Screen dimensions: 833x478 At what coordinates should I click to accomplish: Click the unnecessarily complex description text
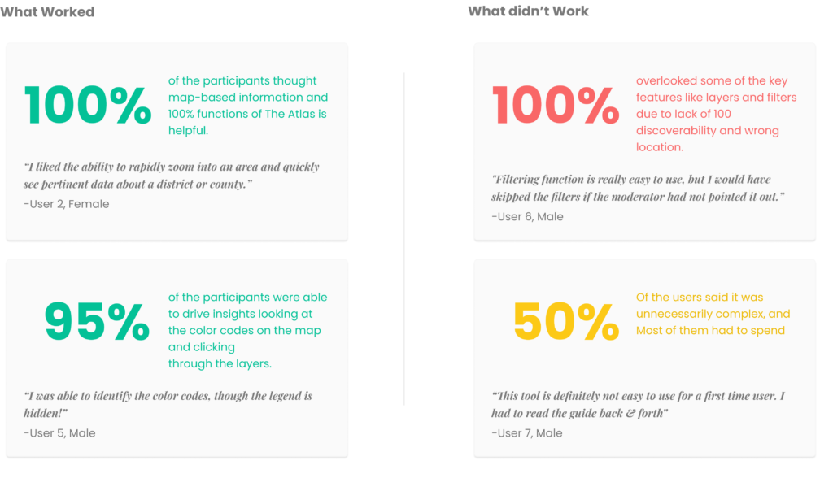(x=713, y=314)
